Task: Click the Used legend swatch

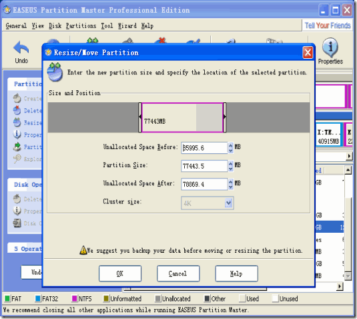Action: pyautogui.click(x=242, y=298)
